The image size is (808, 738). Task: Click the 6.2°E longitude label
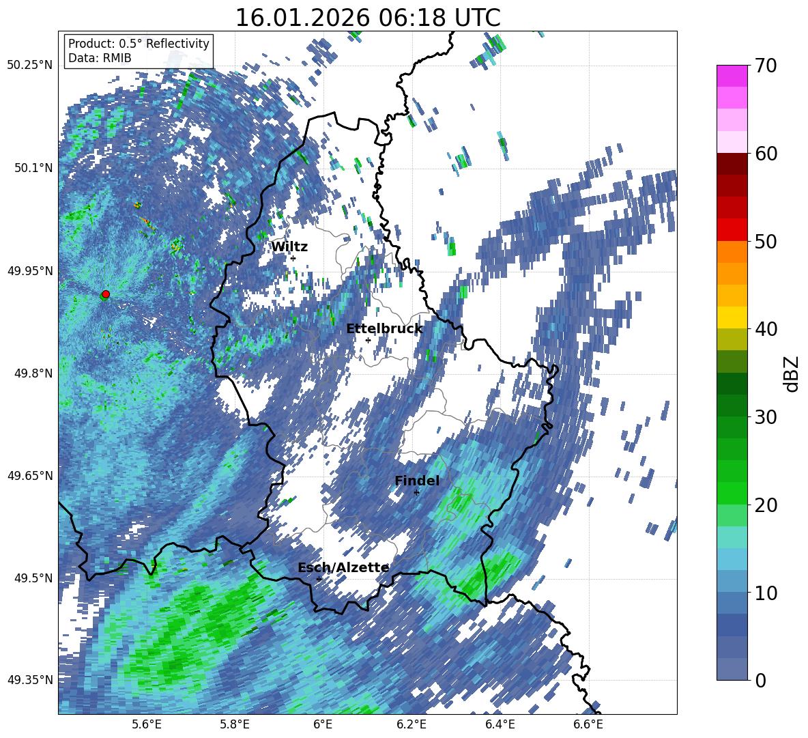pyautogui.click(x=412, y=725)
